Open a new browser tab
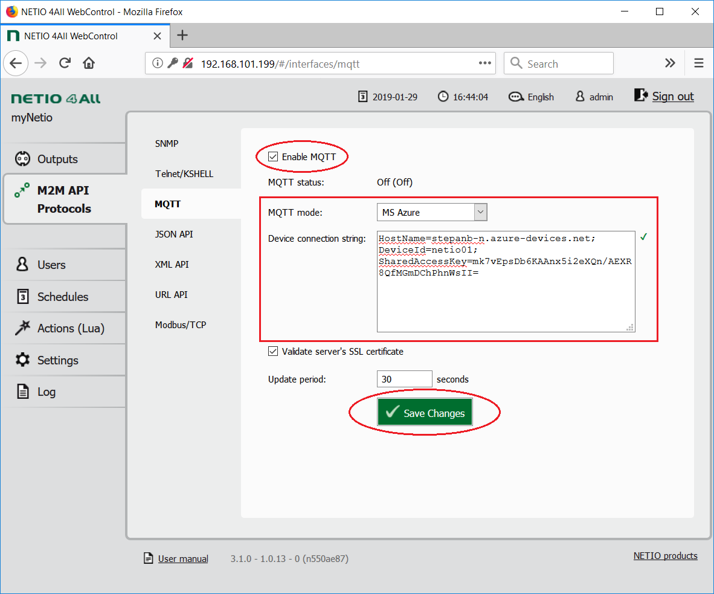This screenshot has width=714, height=594. [182, 35]
